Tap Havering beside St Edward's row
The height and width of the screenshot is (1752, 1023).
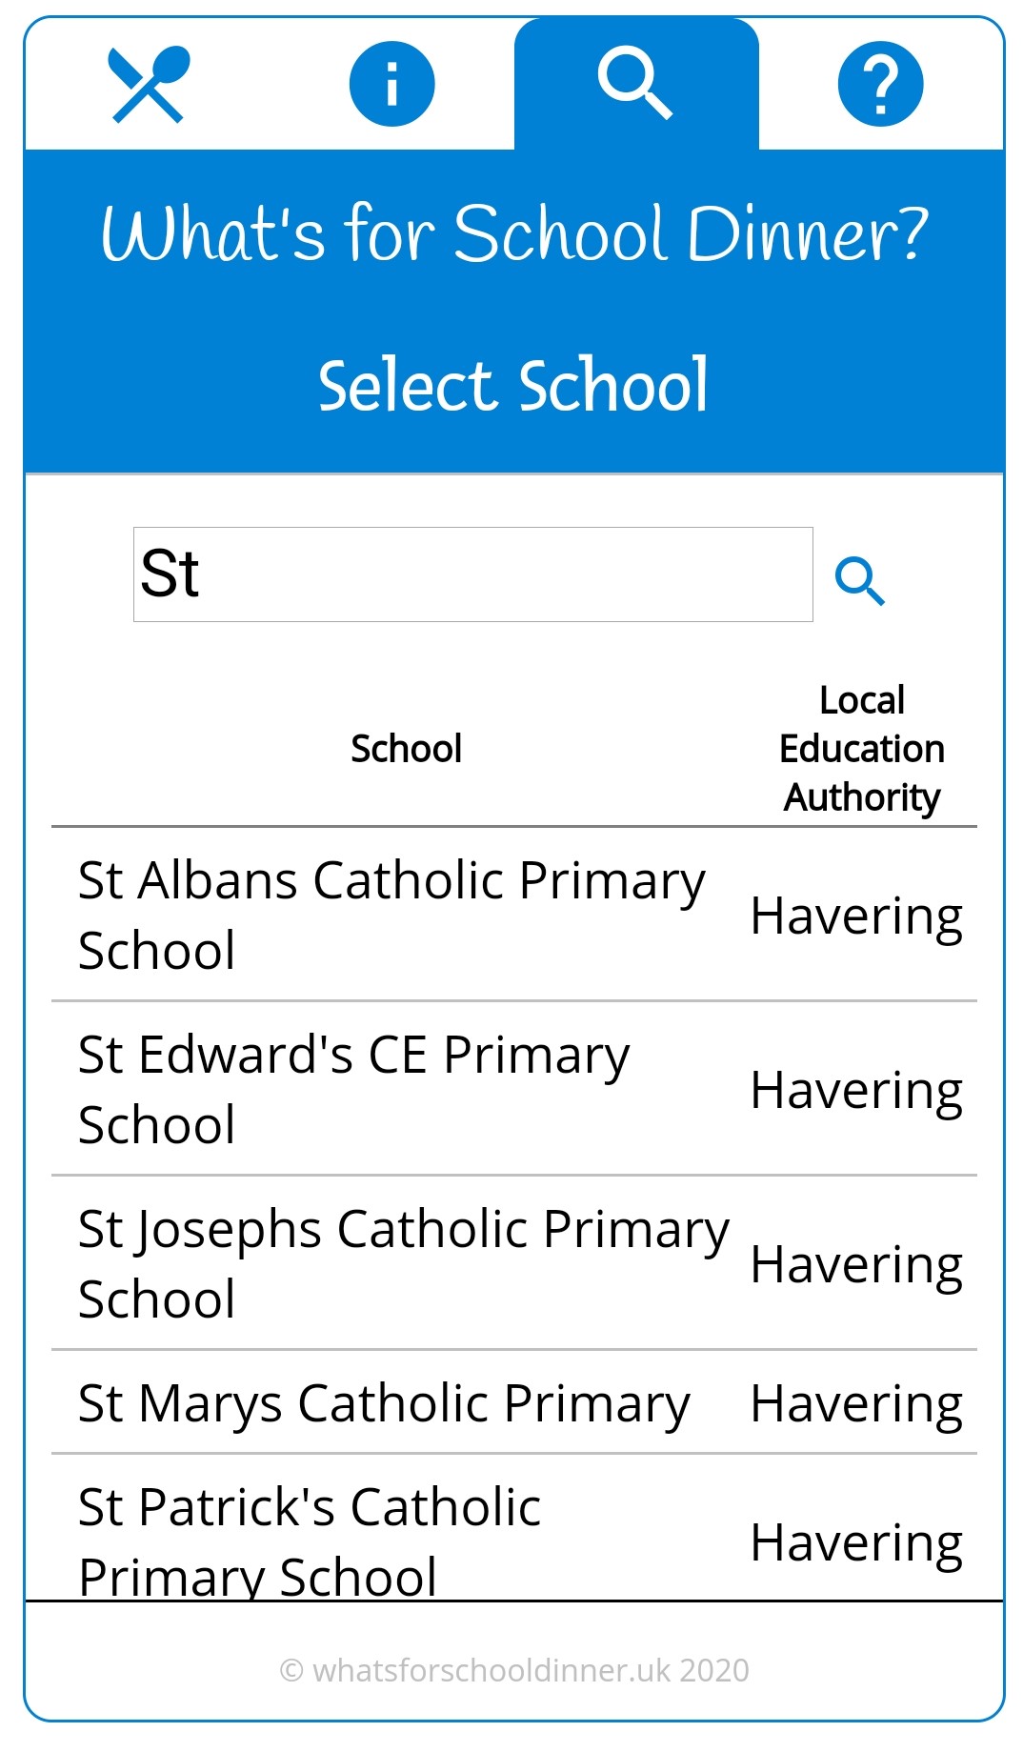coord(856,1091)
